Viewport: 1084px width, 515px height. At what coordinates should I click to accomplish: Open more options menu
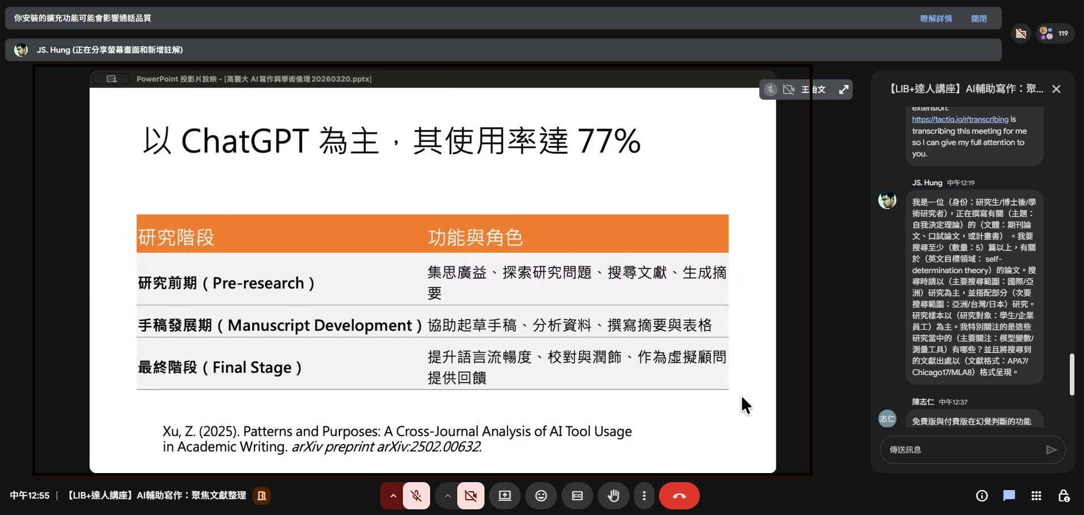click(x=644, y=496)
